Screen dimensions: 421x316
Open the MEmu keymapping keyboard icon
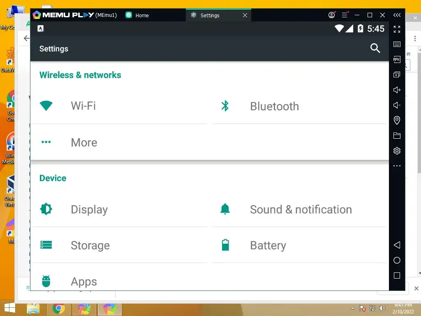coord(397,44)
